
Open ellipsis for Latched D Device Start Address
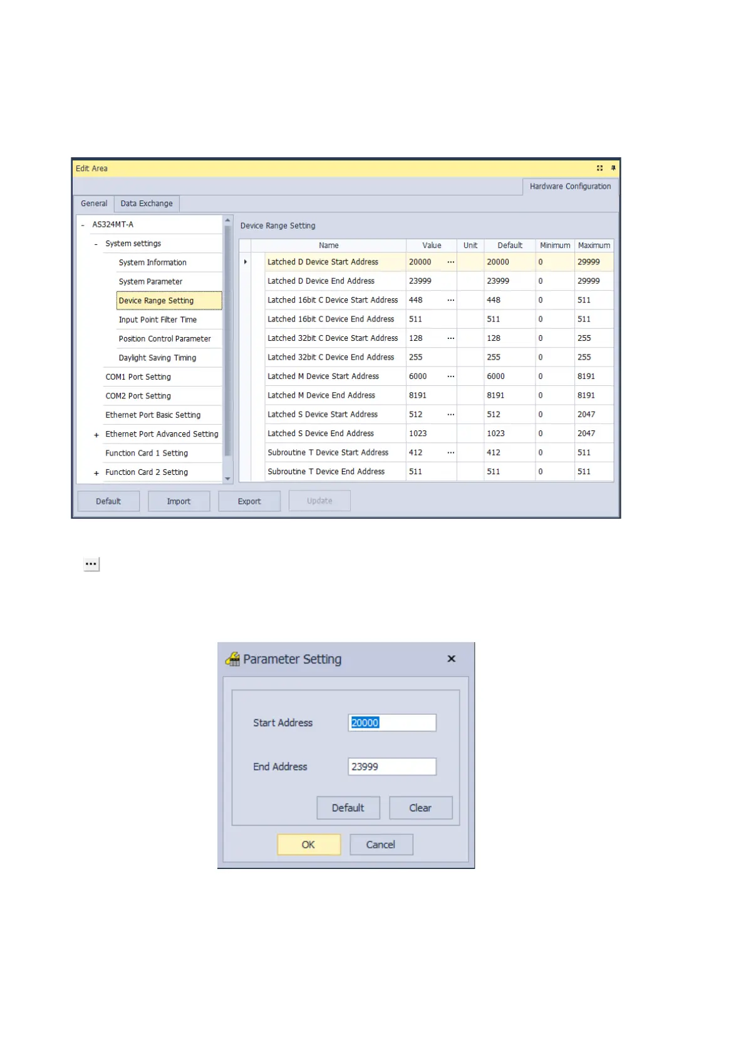click(451, 262)
